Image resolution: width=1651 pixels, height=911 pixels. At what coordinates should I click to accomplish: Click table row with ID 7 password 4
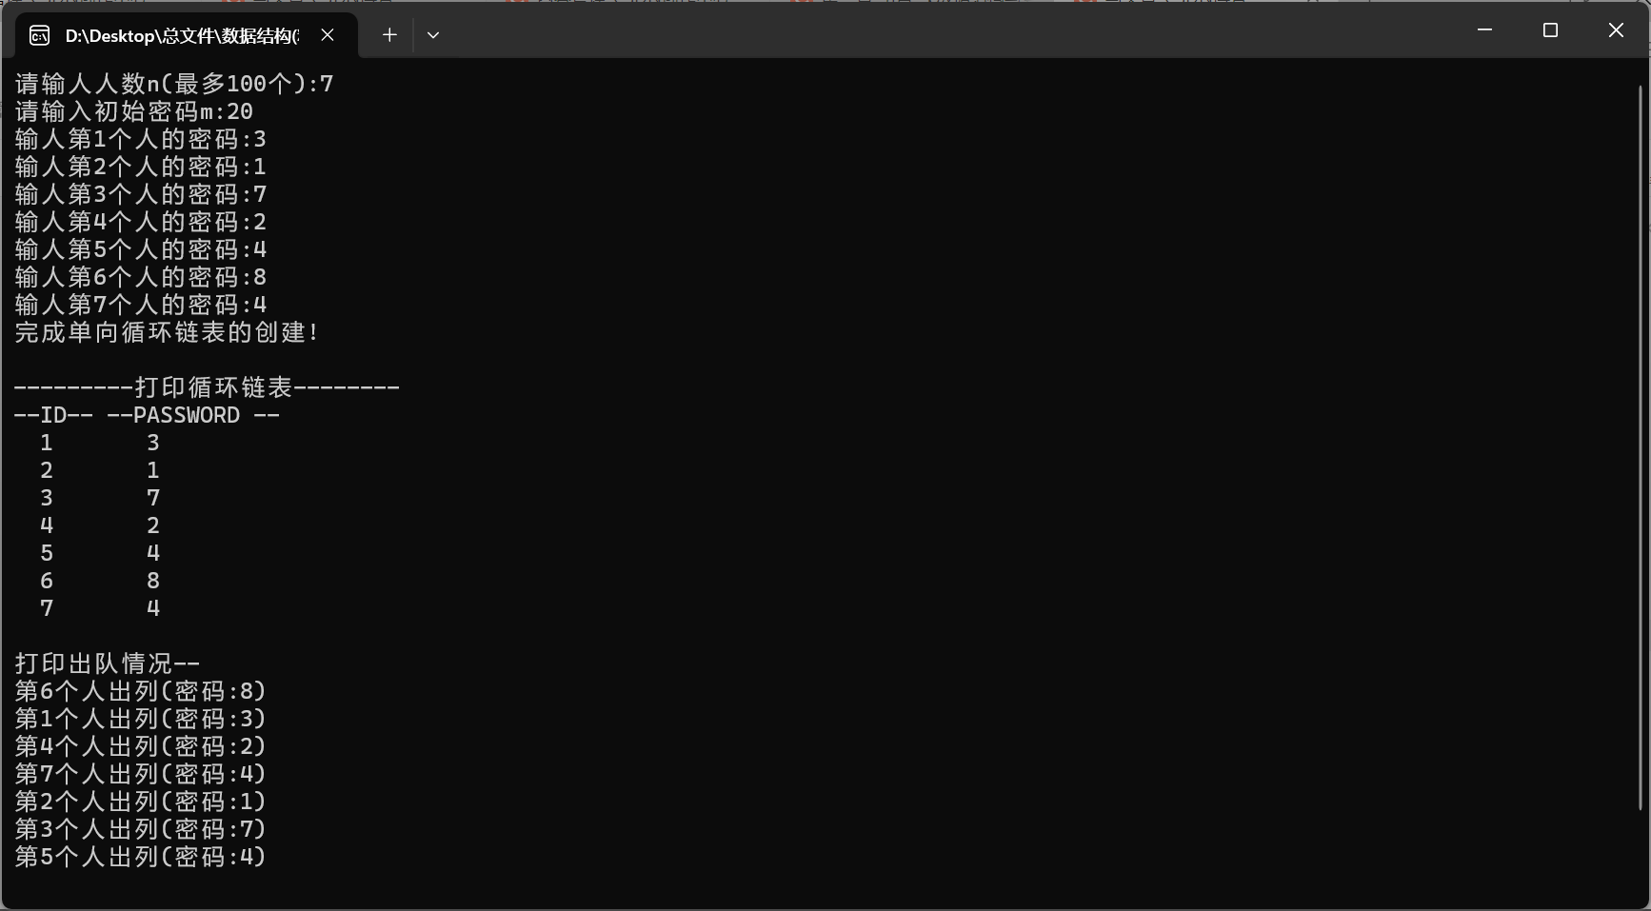(x=100, y=608)
